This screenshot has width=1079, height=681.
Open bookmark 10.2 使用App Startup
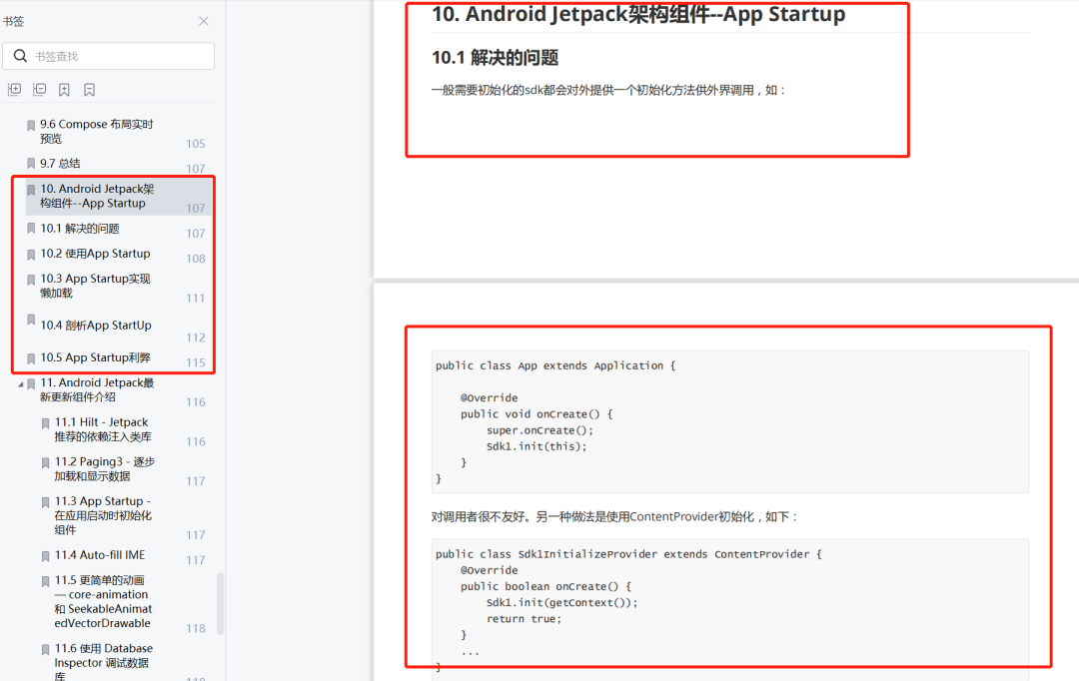tap(95, 254)
